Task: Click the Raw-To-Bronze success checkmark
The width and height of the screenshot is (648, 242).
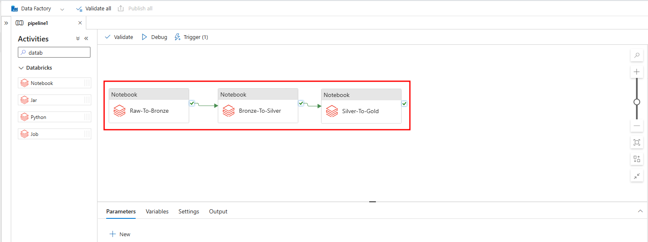Action: pos(192,103)
